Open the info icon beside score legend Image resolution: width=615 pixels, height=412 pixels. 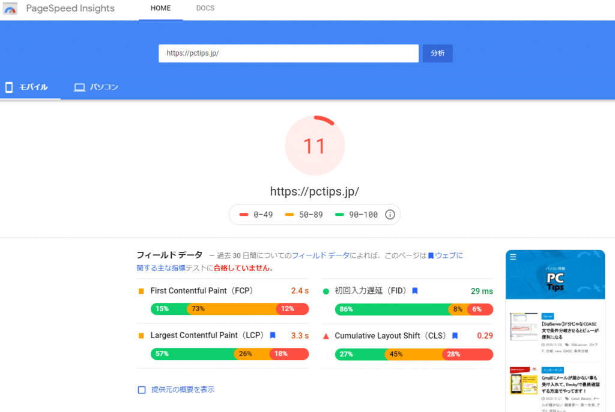coord(390,215)
